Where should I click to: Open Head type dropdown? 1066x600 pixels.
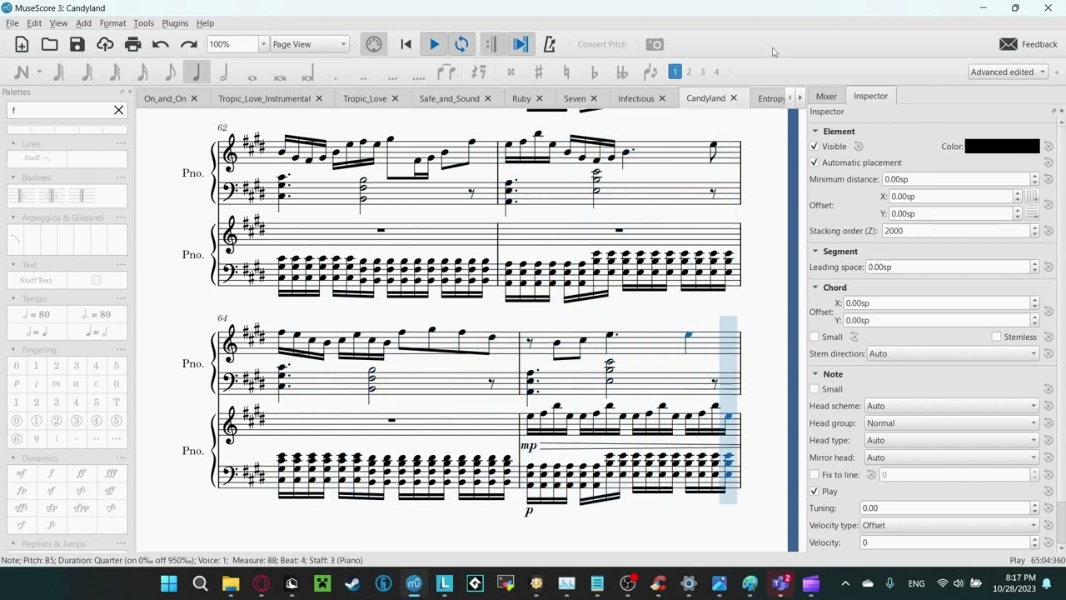coord(952,441)
